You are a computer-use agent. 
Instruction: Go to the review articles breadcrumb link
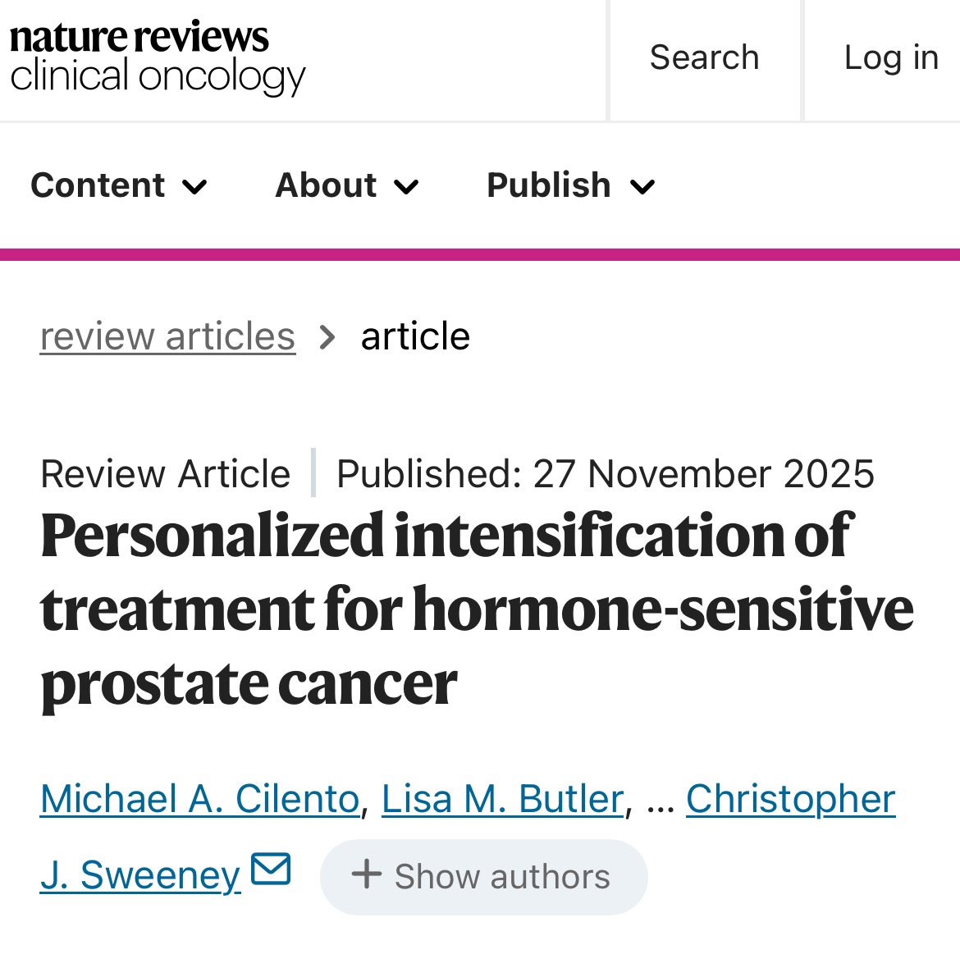coord(167,337)
